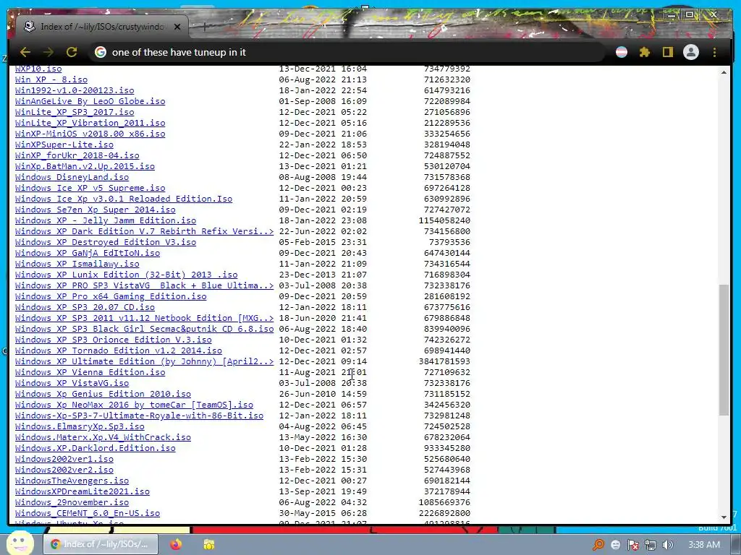Open Windows Ice Xp v3.0.1 Reloaded Edition link
Viewport: 741px width, 555px height.
tap(123, 199)
